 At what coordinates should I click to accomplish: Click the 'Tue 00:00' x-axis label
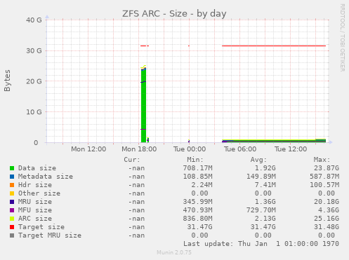pyautogui.click(x=190, y=149)
